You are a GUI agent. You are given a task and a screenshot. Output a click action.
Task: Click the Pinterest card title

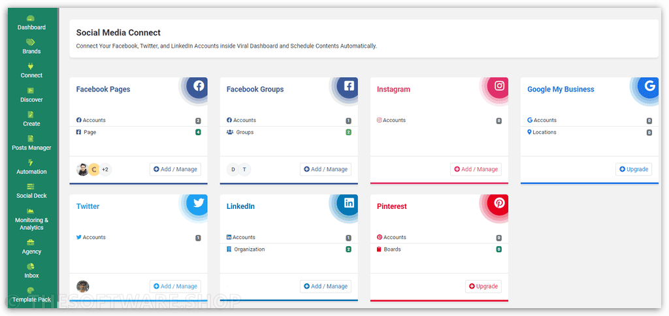[392, 206]
